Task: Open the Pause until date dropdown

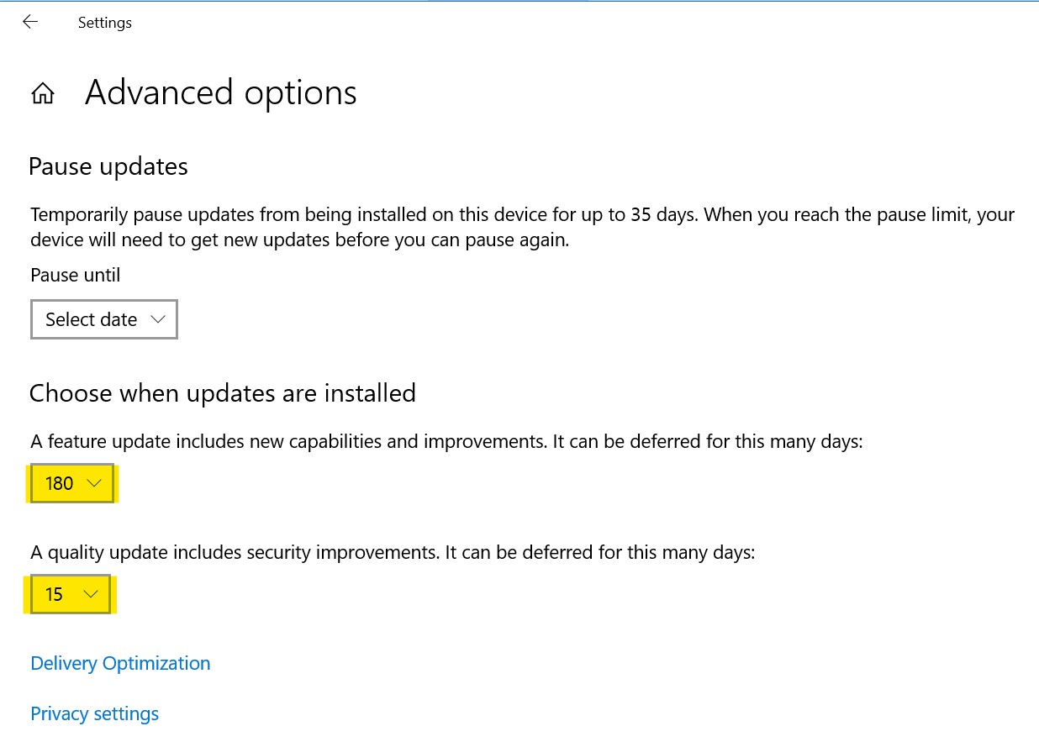Action: [104, 319]
